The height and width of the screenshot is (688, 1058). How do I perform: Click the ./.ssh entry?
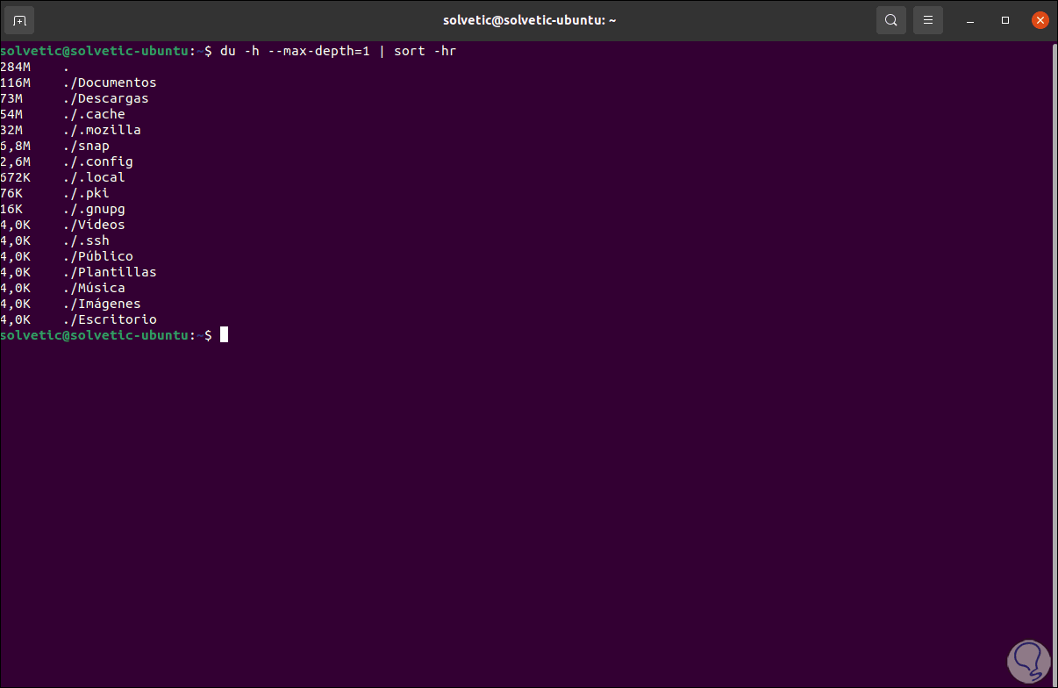pos(86,240)
